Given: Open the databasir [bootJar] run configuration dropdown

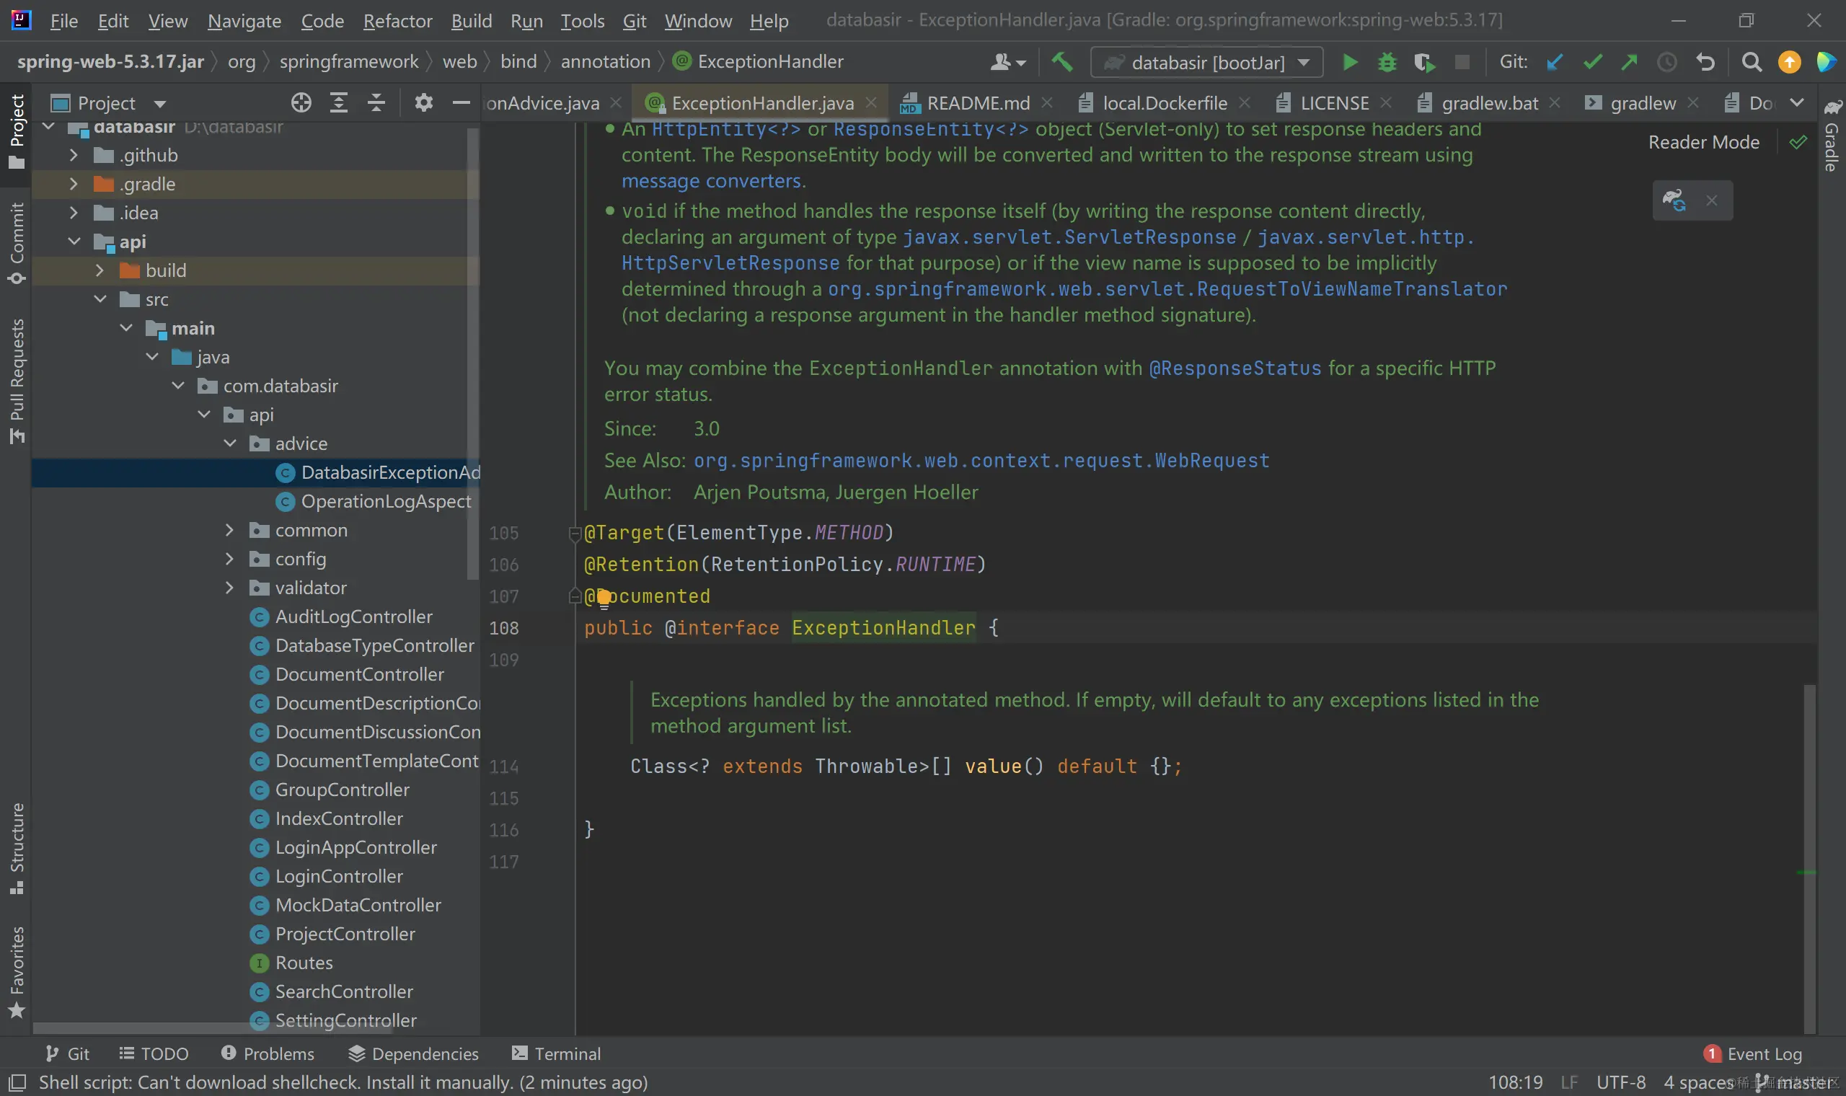Looking at the screenshot, I should [x=1303, y=62].
